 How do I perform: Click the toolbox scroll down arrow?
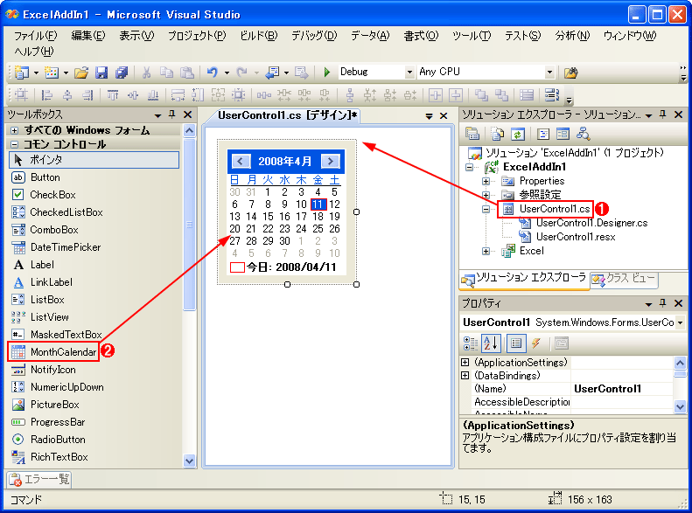click(189, 461)
